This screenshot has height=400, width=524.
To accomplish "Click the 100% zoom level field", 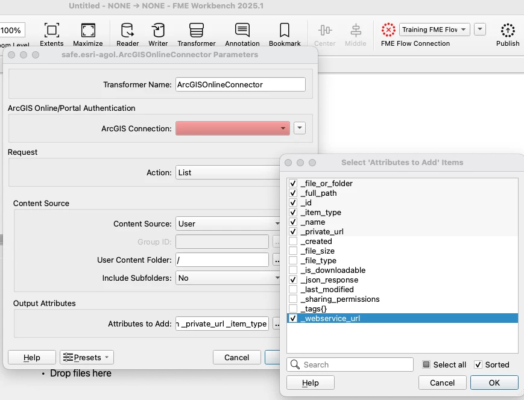I will (x=12, y=30).
